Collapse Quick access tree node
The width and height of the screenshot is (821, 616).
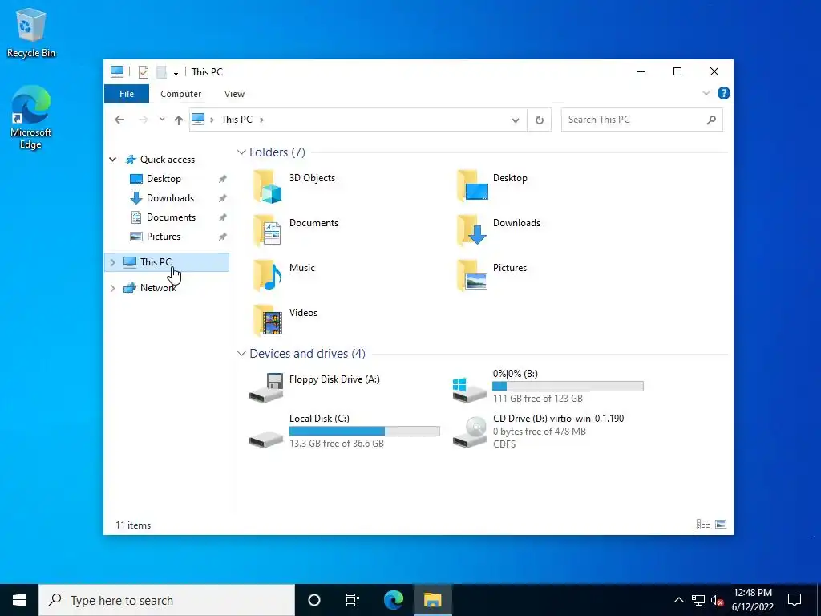tap(112, 160)
